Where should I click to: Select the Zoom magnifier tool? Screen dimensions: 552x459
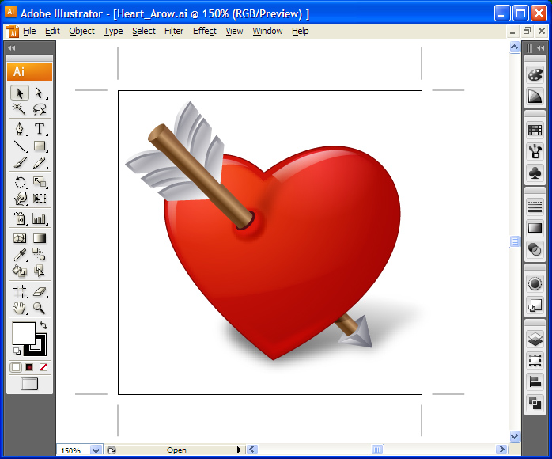tap(39, 308)
